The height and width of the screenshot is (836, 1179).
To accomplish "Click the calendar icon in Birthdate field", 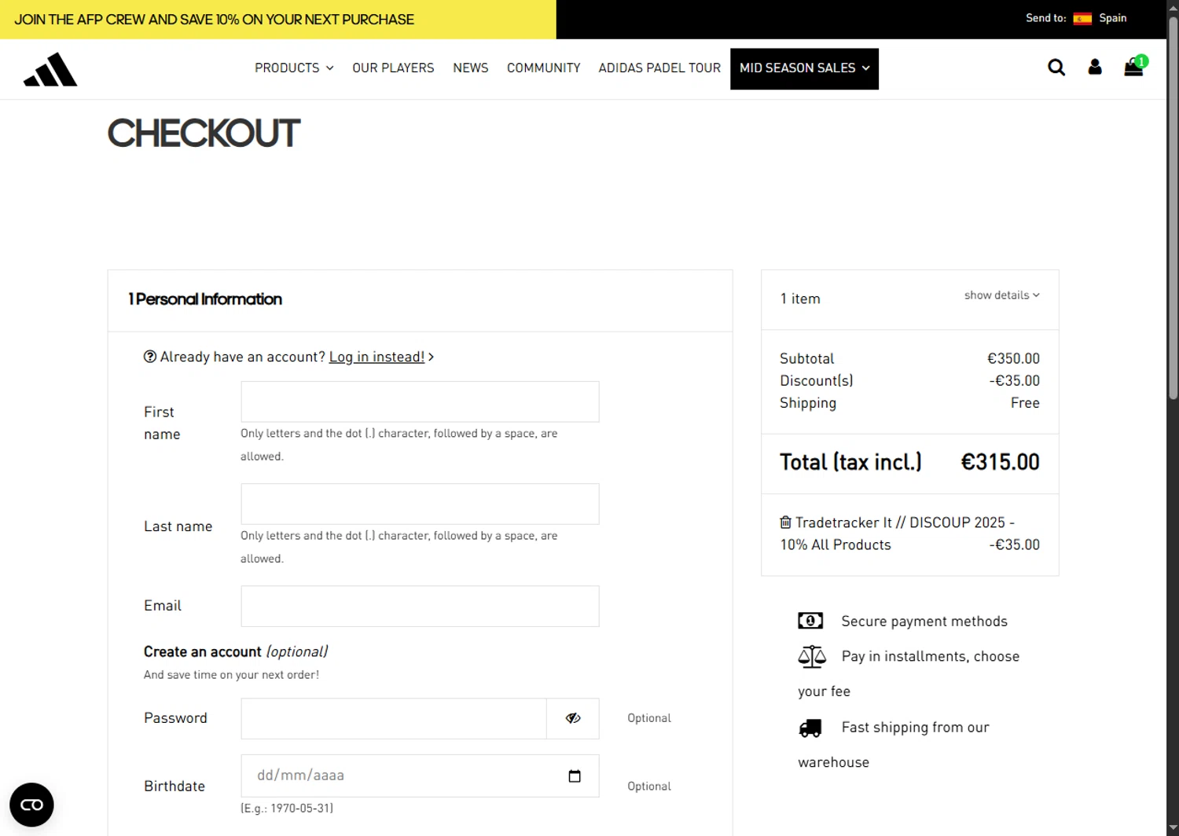I will click(x=575, y=775).
